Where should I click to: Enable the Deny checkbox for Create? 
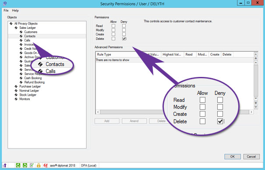point(124,34)
